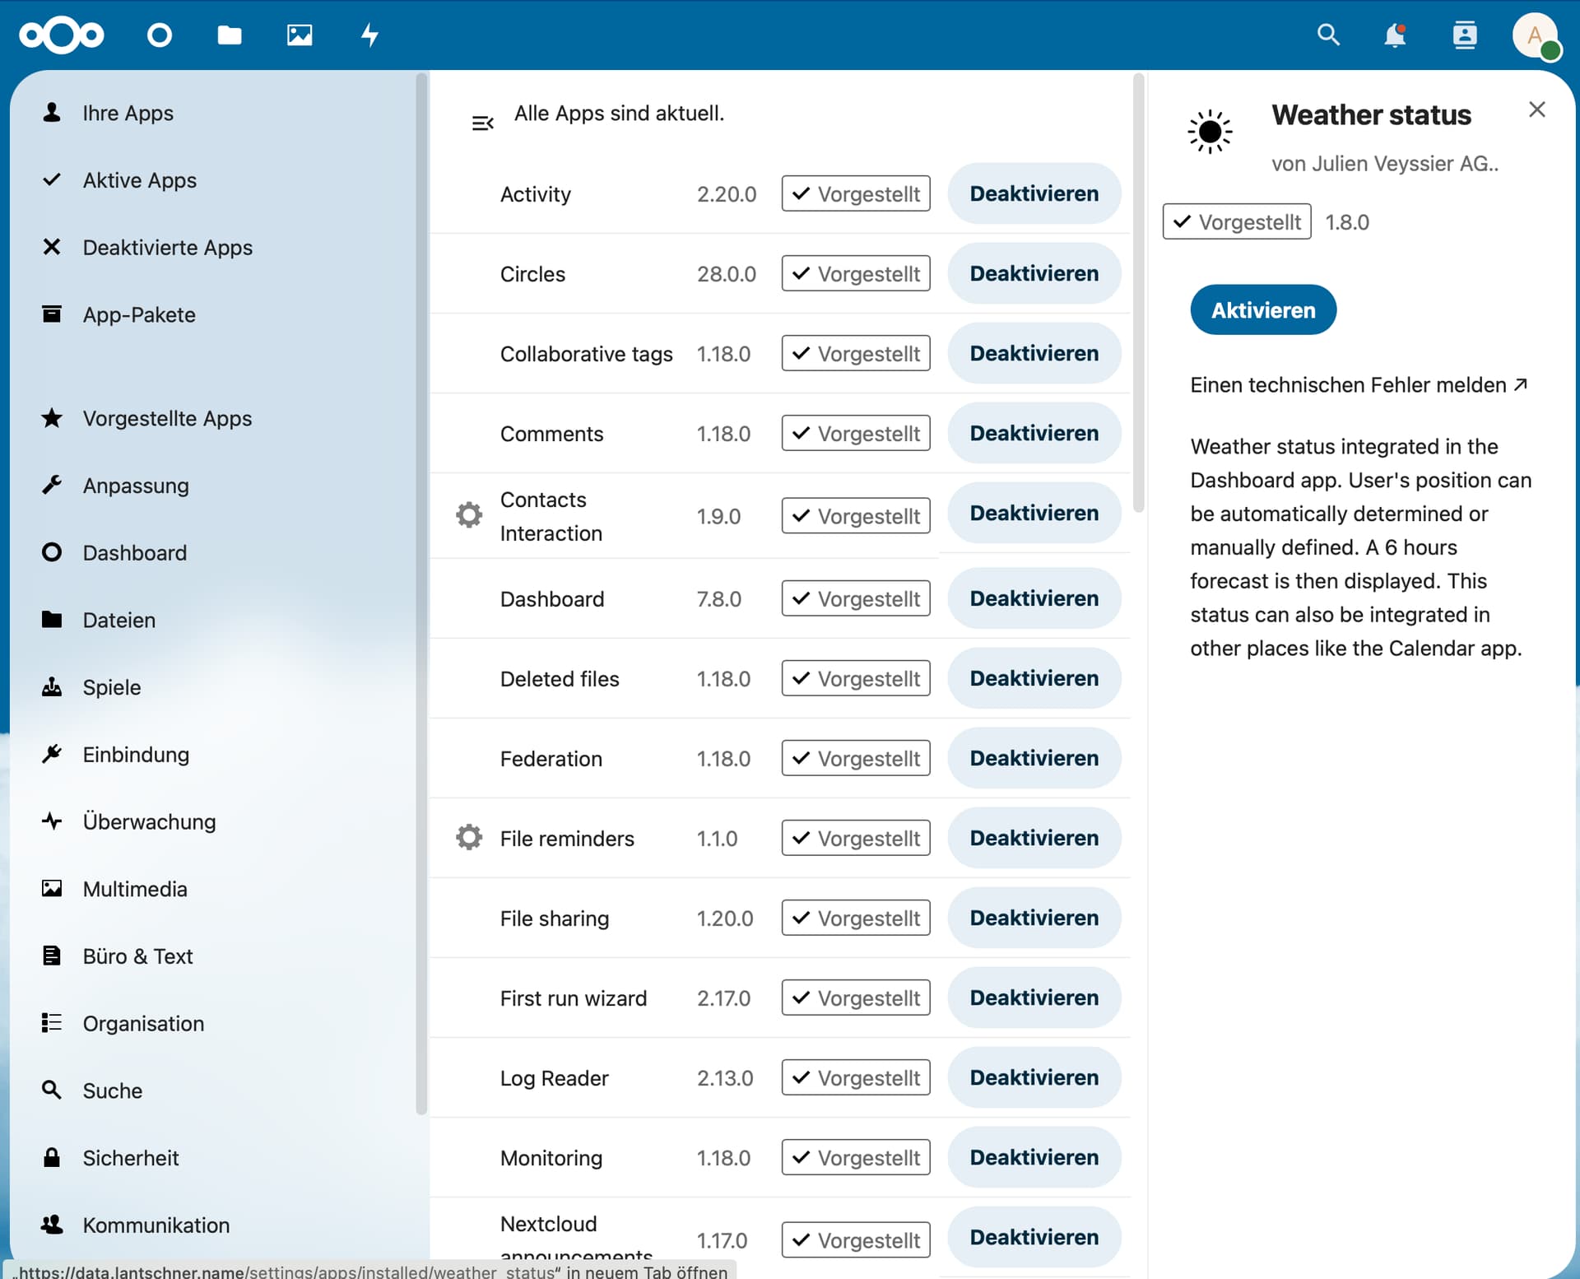1580x1279 pixels.
Task: Open the Nextcloud logo home link
Action: 62,35
